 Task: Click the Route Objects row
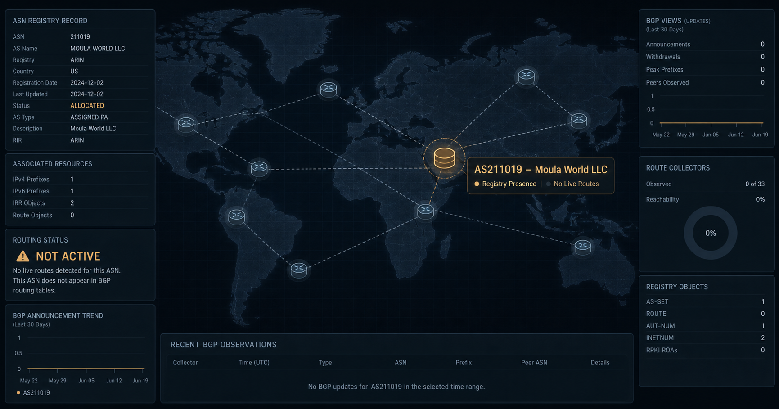click(80, 215)
